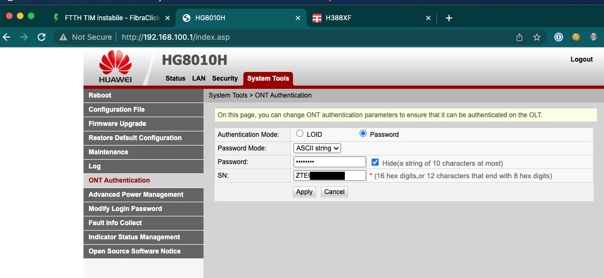Switch to FTTH TIM instabile browser tab
The height and width of the screenshot is (278, 604).
click(x=112, y=18)
